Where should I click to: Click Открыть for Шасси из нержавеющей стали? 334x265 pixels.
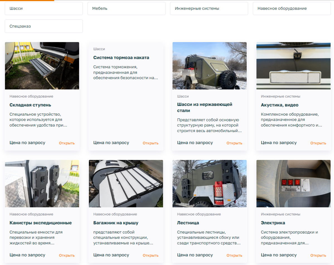tap(234, 143)
